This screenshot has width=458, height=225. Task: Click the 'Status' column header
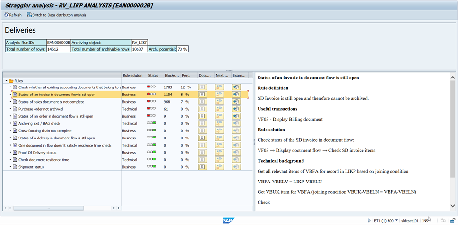[x=155, y=75]
